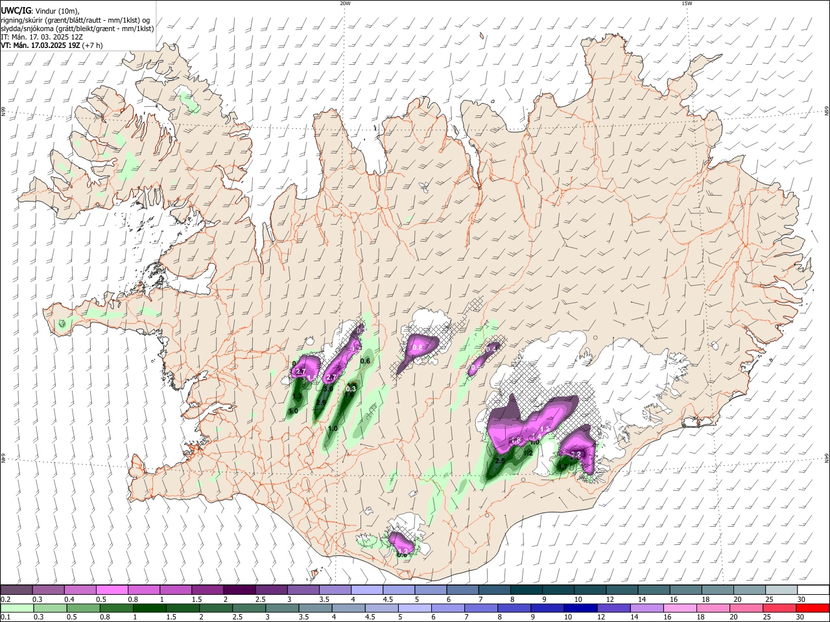Click the 30 bright red swatch in bottom legend
The height and width of the screenshot is (622, 830).
[x=812, y=608]
